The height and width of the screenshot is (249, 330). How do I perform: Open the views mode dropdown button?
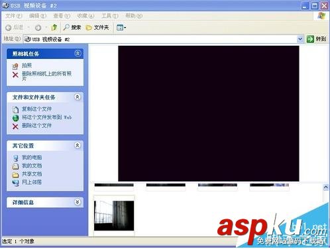121,28
